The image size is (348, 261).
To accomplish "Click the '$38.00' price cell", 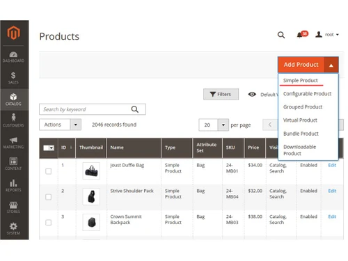I will 255,216.
